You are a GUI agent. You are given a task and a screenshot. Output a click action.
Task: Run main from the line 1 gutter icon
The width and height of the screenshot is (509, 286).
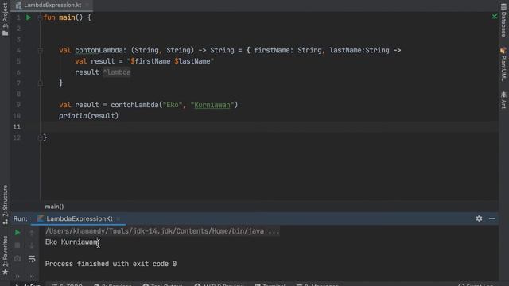point(29,17)
